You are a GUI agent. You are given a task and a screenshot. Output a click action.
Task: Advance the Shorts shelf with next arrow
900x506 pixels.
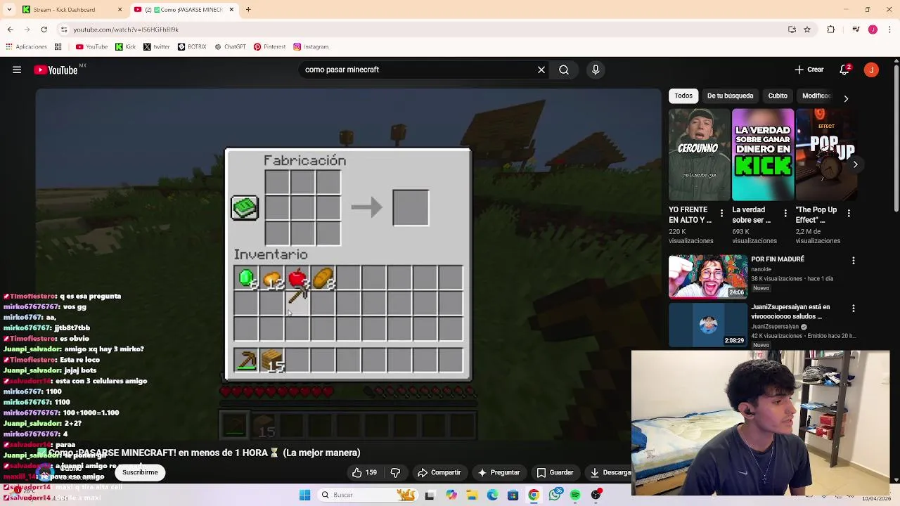coord(855,164)
